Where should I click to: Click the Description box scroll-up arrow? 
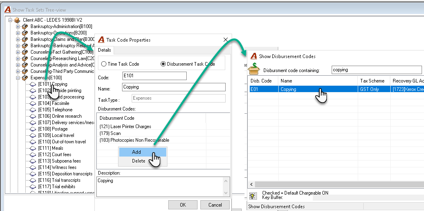click(x=226, y=181)
